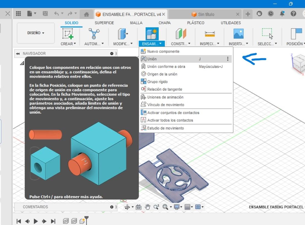
Task: Click the ViewCube
Action: [x=299, y=64]
